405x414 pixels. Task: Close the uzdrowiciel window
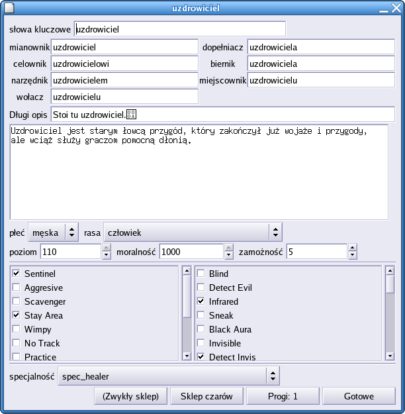tap(396, 8)
